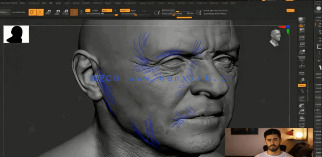Toggle the Local symmetry pivot icon

(302, 74)
